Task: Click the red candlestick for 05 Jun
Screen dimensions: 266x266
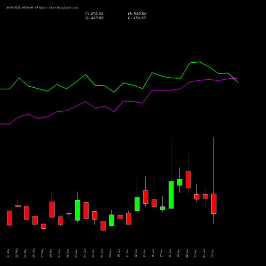Action: (x=95, y=215)
